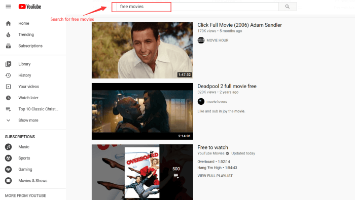The width and height of the screenshot is (355, 200).
Task: Open movie lovers channel name
Action: coord(217,102)
